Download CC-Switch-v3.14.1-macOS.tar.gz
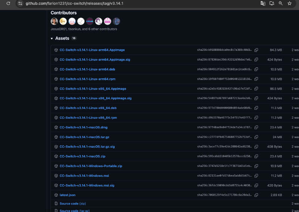Image resolution: width=299 pixels, height=212 pixels. (x=84, y=137)
